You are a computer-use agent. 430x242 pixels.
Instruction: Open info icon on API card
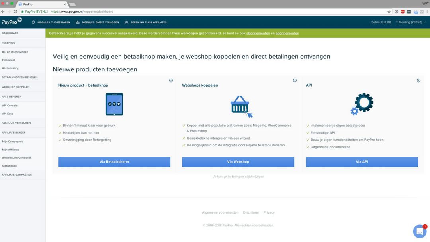(418, 81)
